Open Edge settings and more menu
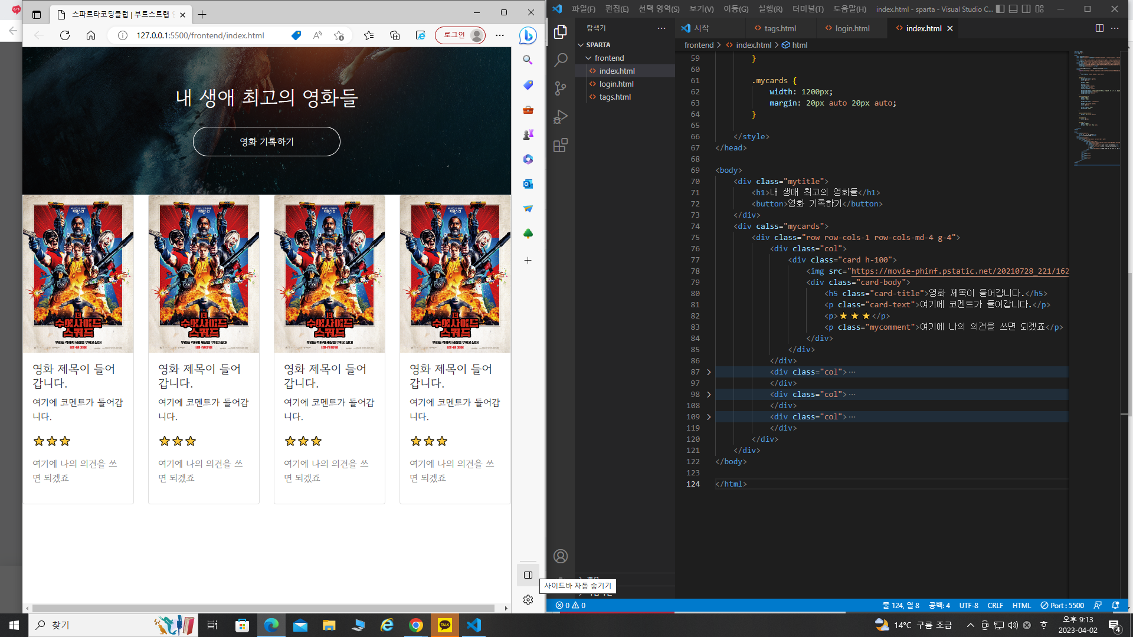Screen dimensions: 1133x637 pos(500,35)
